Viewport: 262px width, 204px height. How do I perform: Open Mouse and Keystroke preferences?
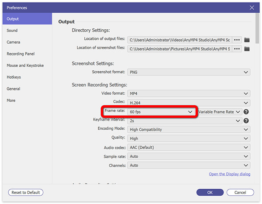coord(27,66)
